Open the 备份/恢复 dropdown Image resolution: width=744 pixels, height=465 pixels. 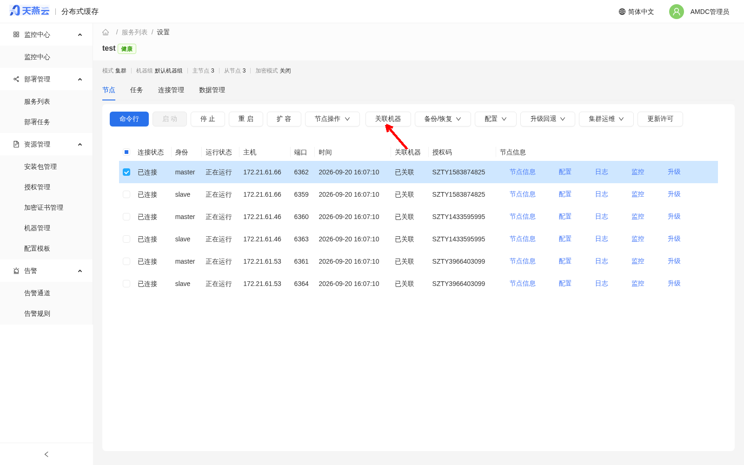click(x=443, y=119)
